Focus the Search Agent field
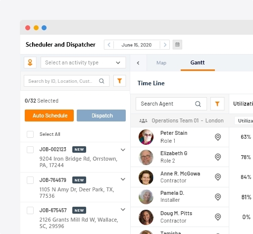This screenshot has width=253, height=234. [171, 104]
